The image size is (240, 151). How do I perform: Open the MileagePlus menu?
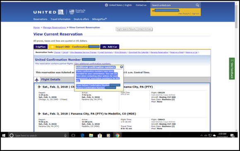99,19
